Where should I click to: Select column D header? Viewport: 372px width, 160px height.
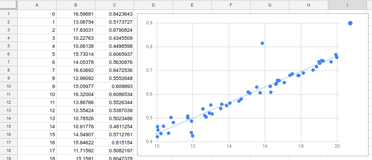tap(153, 5)
